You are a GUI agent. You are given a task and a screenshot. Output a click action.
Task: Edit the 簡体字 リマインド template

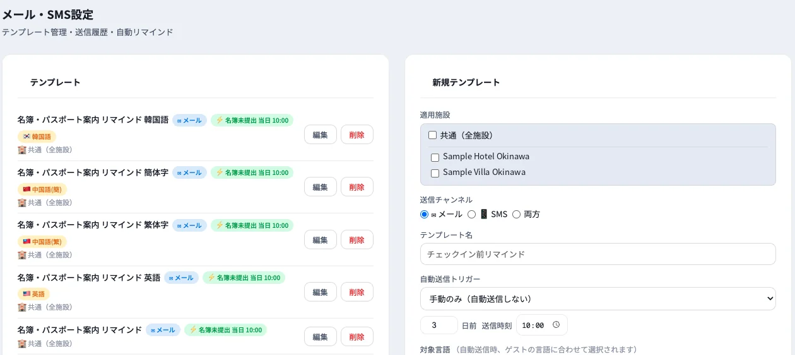(x=320, y=187)
